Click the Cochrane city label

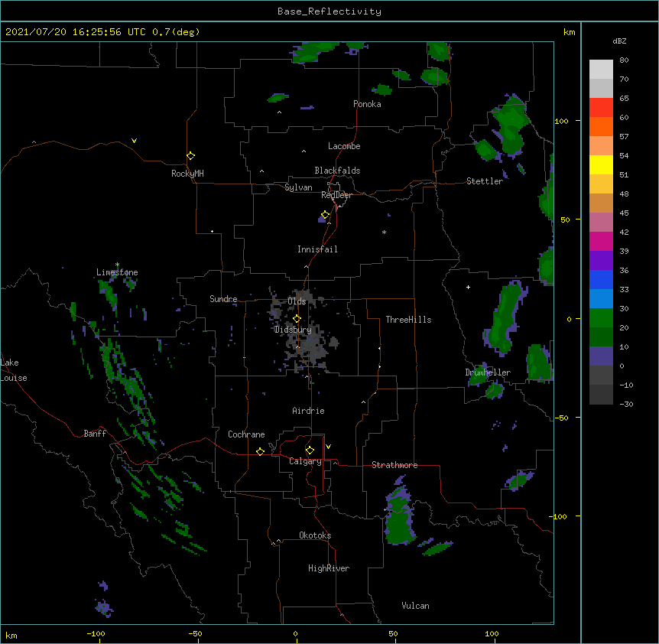pyautogui.click(x=246, y=434)
